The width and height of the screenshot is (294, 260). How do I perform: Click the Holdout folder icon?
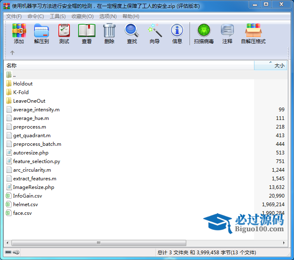[x=9, y=83]
